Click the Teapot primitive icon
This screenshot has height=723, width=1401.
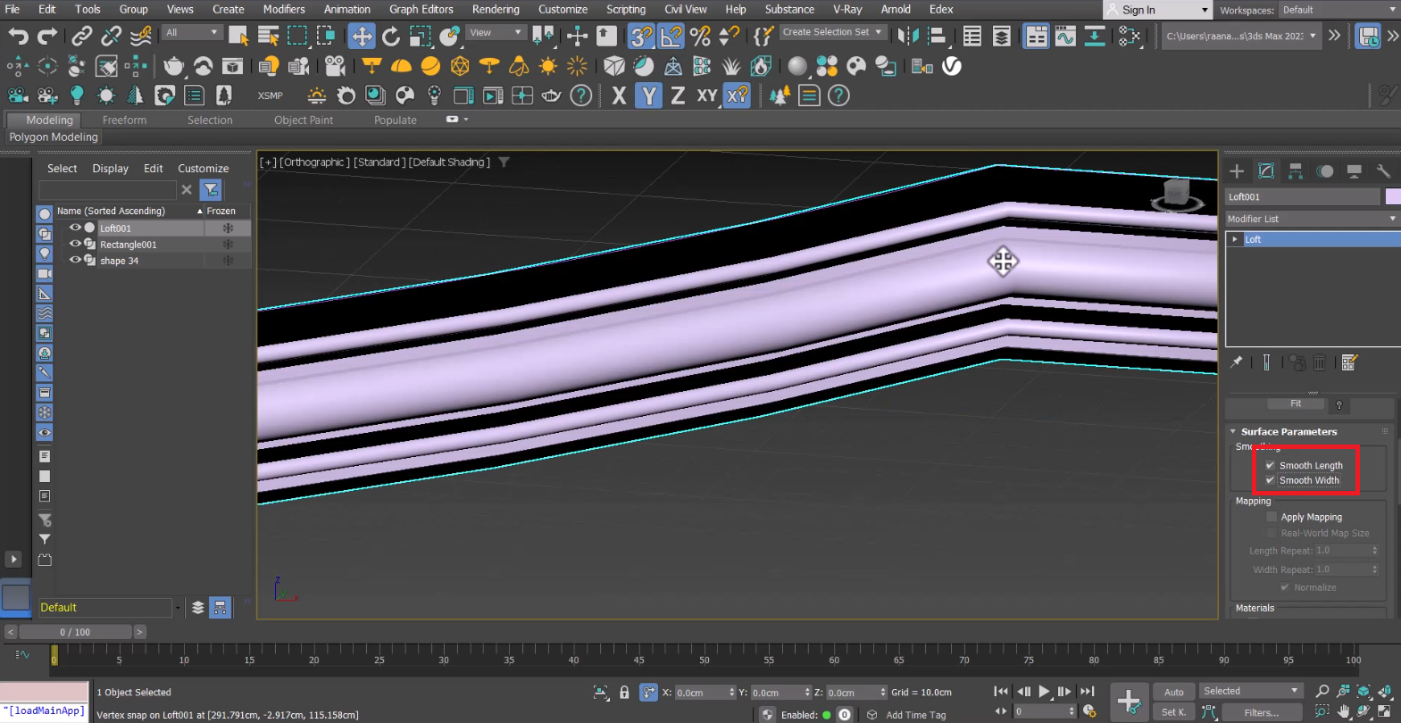tap(173, 66)
